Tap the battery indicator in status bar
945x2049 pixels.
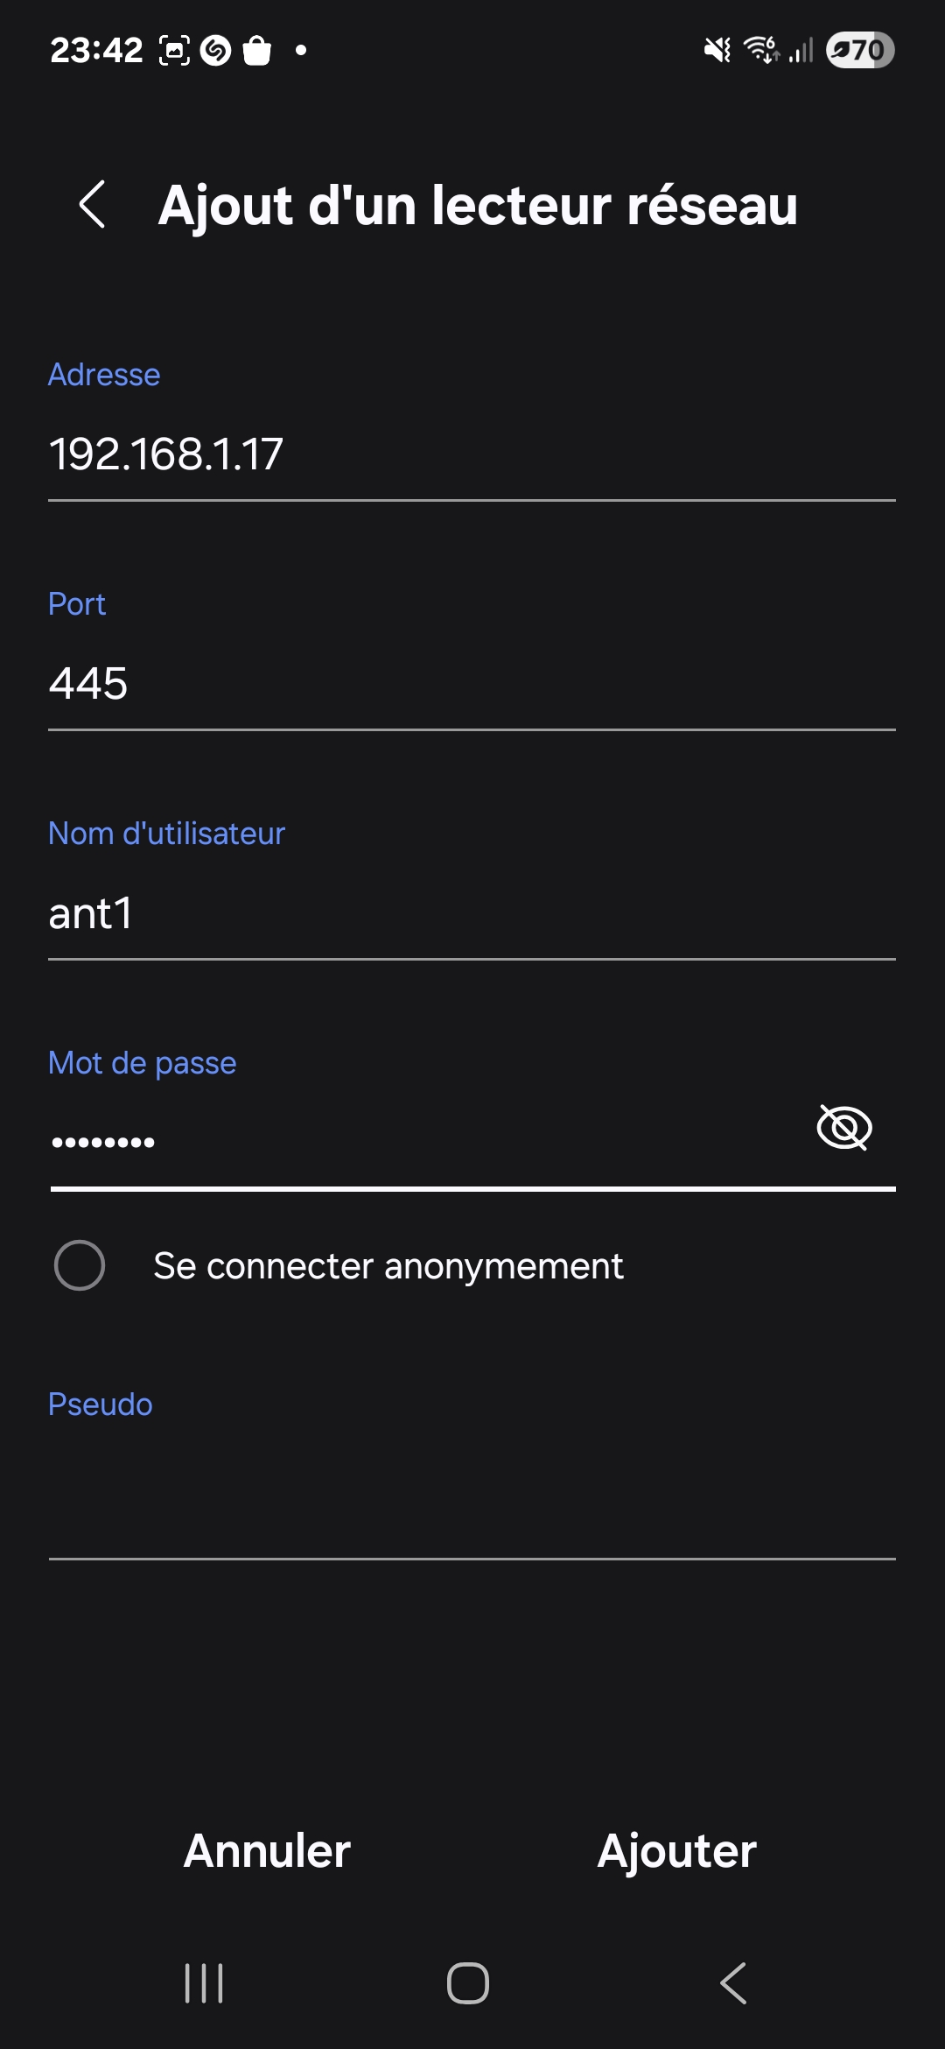click(x=859, y=50)
